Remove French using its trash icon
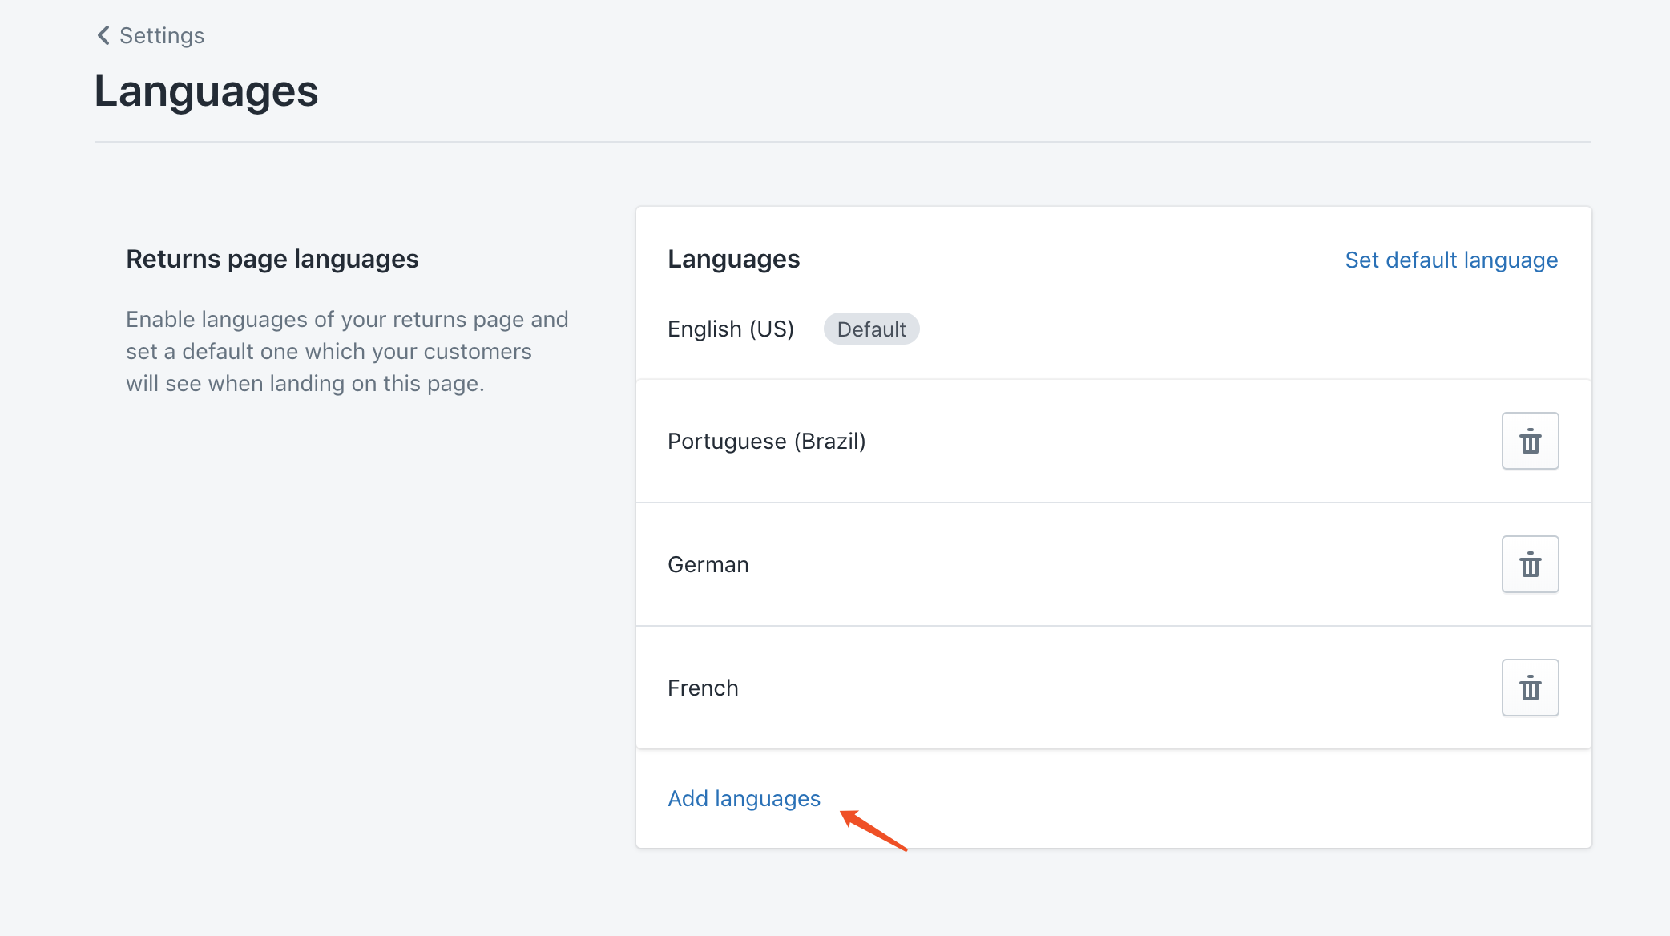This screenshot has height=936, width=1670. (x=1529, y=688)
